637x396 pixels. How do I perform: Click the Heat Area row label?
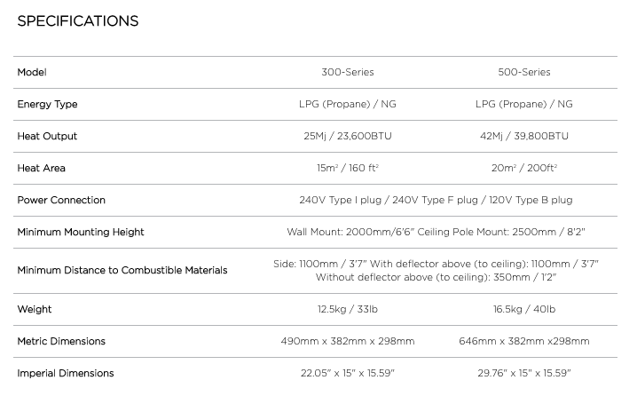tap(42, 168)
